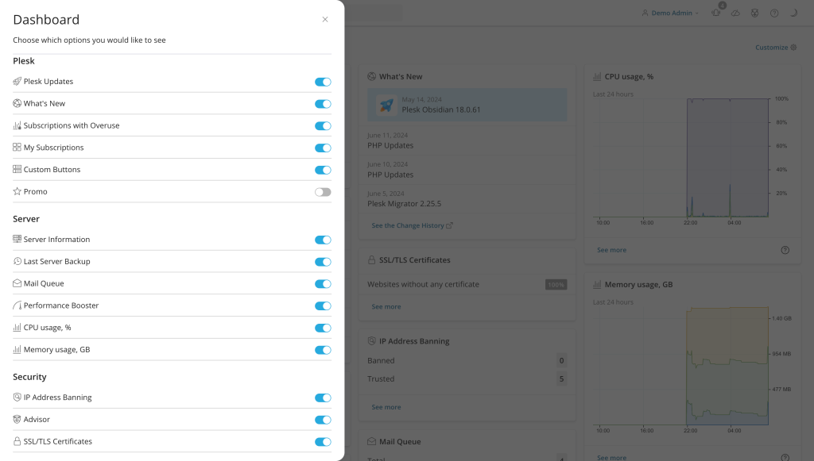Open the Advisor icon in header
Viewport: 814px width, 461px height.
pyautogui.click(x=755, y=13)
